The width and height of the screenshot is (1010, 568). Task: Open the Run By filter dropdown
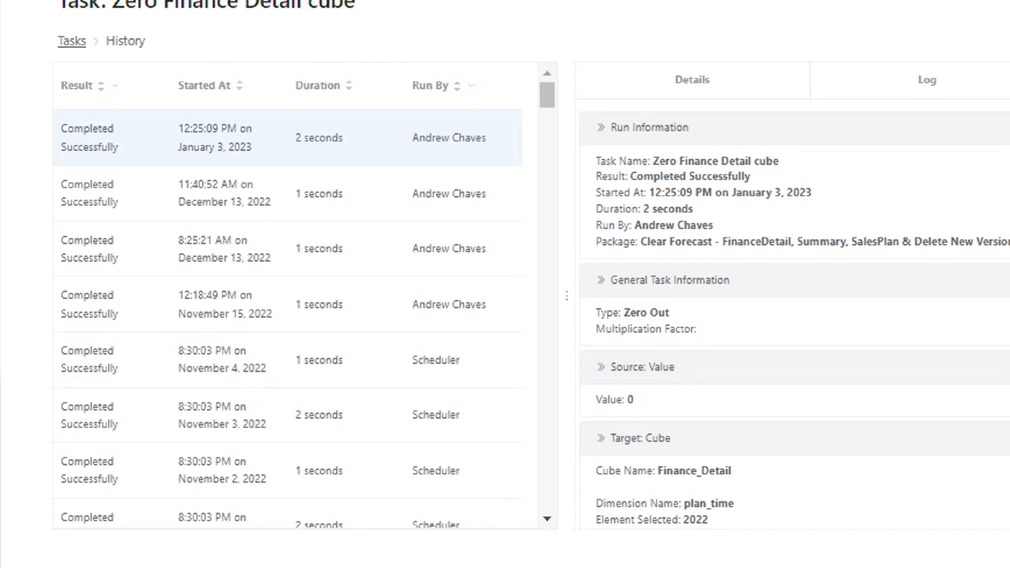(x=471, y=86)
